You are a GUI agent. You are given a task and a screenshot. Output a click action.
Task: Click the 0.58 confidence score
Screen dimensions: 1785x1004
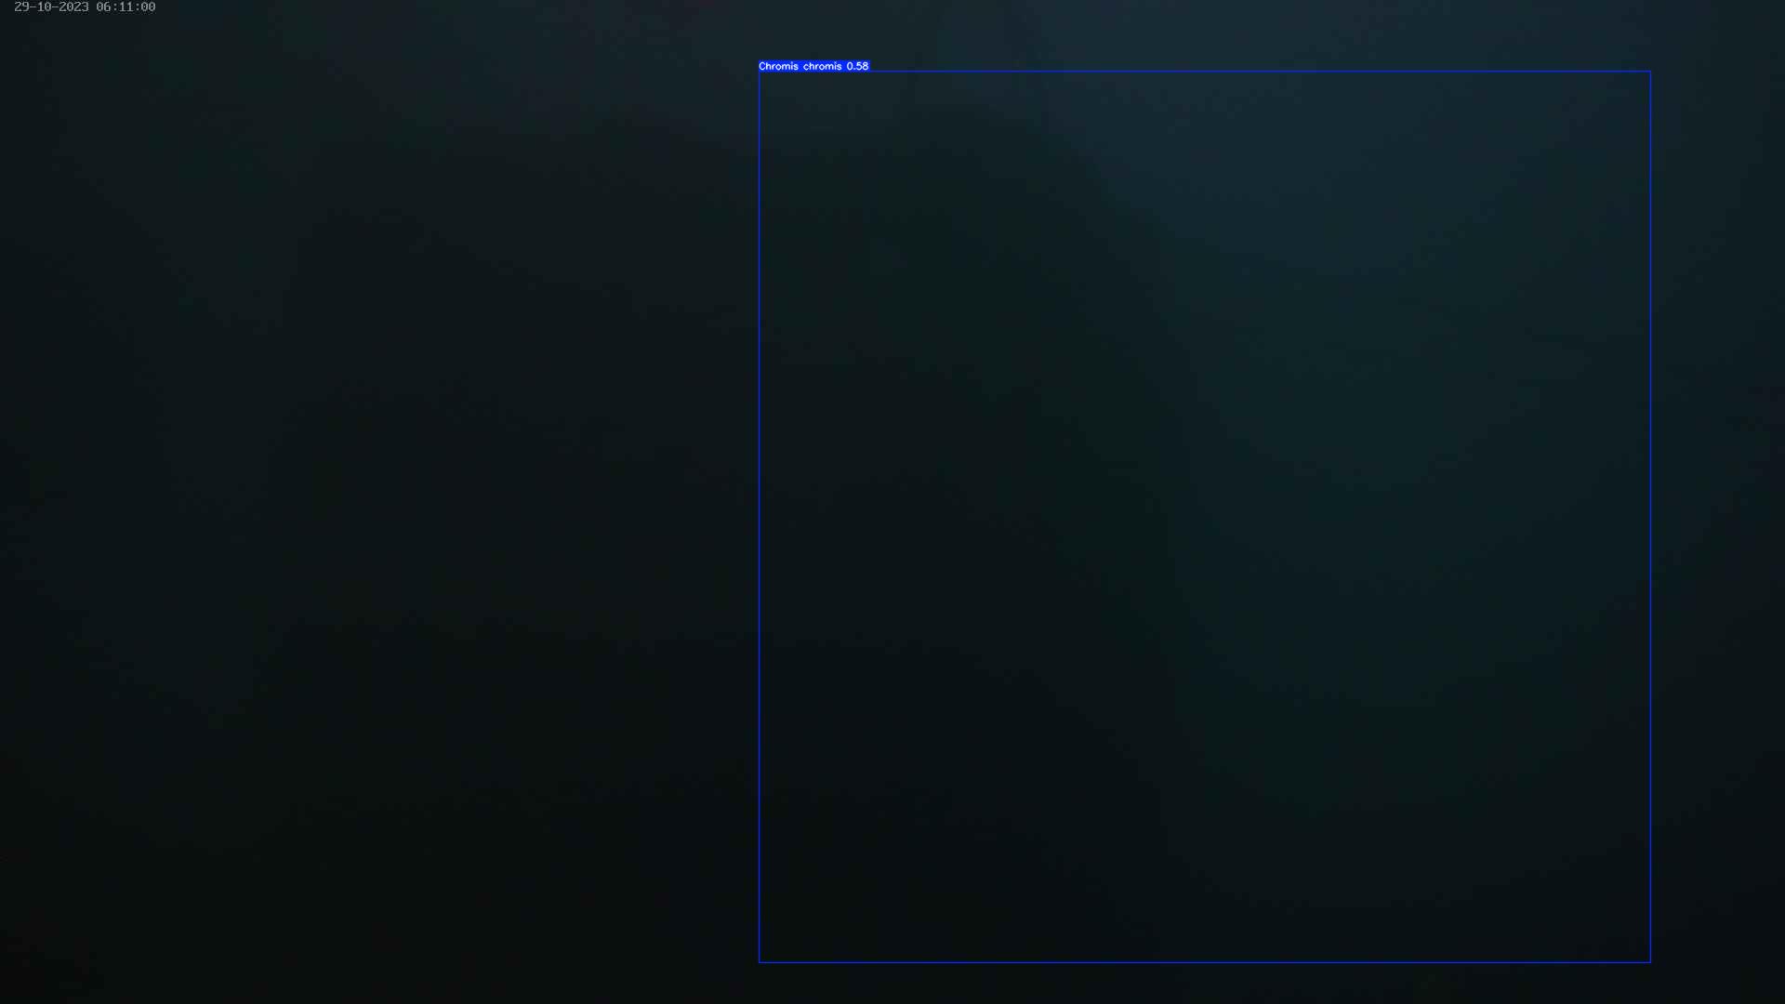[x=857, y=66]
